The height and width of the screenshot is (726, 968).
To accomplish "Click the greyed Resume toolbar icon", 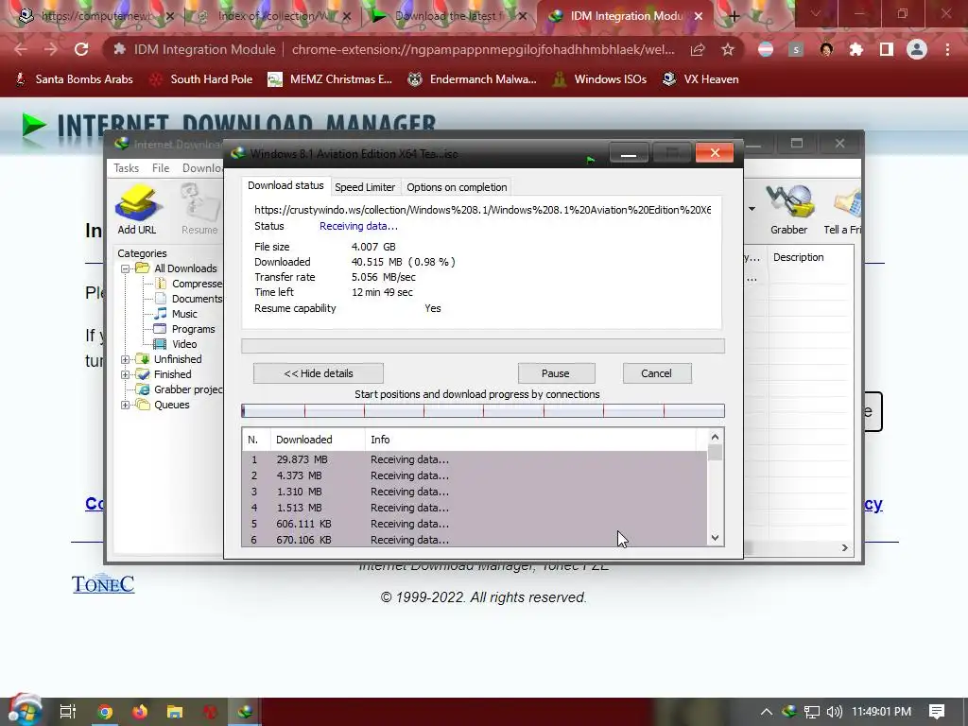I will (x=199, y=209).
